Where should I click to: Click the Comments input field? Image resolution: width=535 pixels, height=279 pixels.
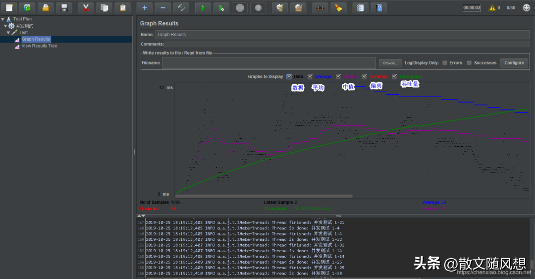pos(347,44)
